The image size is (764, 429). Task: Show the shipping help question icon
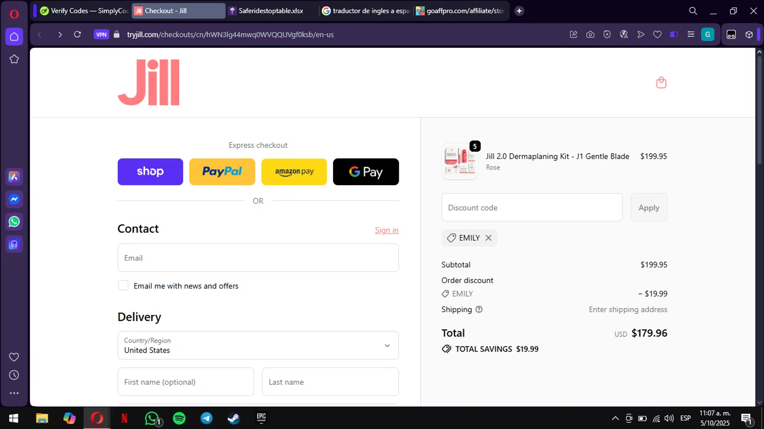click(479, 309)
